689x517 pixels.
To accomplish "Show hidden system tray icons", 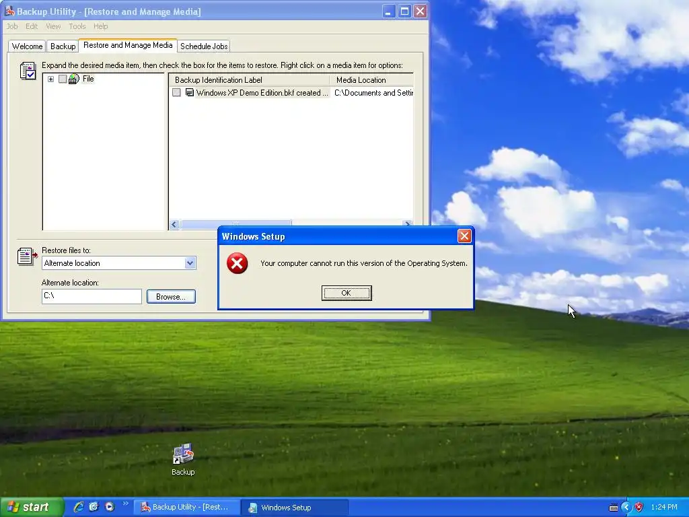I will pos(626,508).
